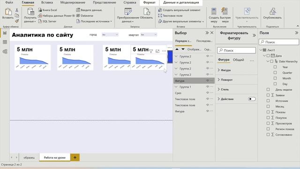Click search field in format pane
The height and width of the screenshot is (169, 300).
236,50
